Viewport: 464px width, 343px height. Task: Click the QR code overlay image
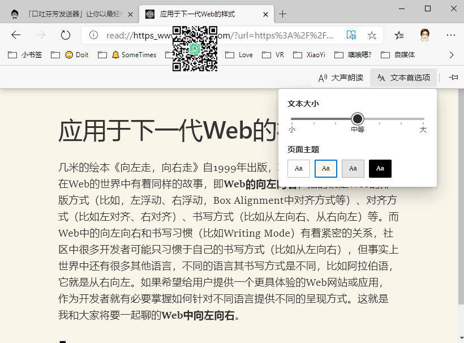(195, 49)
